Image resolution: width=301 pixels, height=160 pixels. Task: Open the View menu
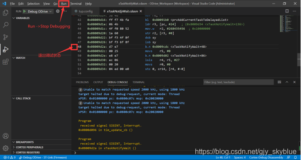[46, 4]
